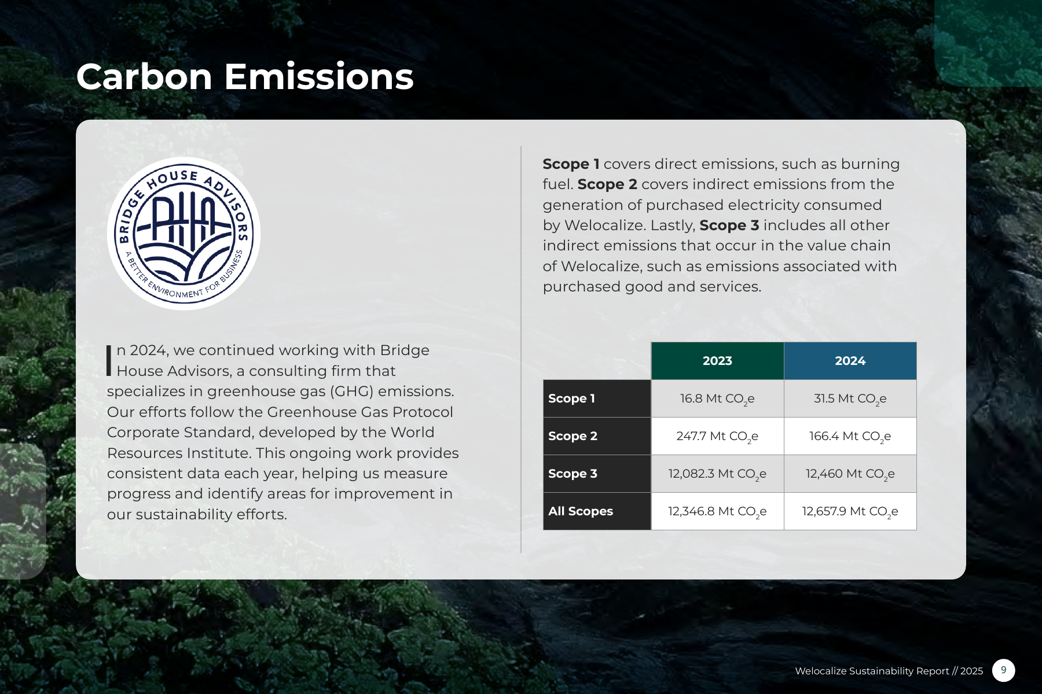Image resolution: width=1042 pixels, height=694 pixels.
Task: Click the 2024 column header
Action: point(850,361)
